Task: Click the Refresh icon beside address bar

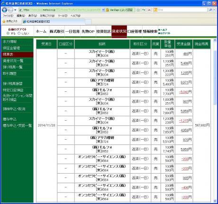Action: click(x=144, y=10)
